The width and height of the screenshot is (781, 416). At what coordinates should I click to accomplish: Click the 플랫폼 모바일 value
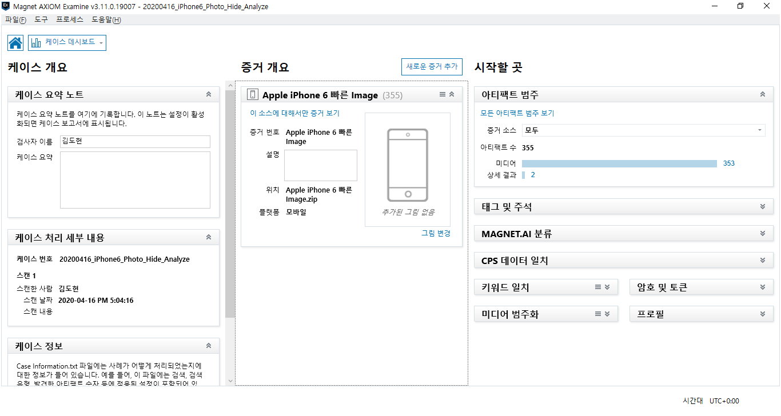point(296,212)
